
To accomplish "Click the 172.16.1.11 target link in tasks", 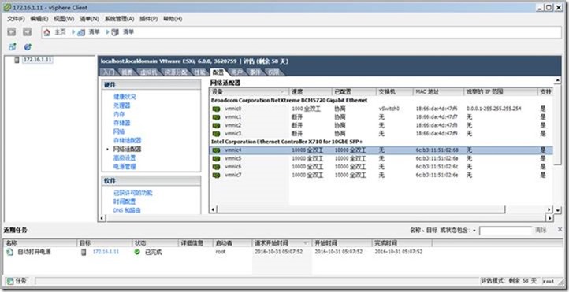I will click(x=106, y=252).
